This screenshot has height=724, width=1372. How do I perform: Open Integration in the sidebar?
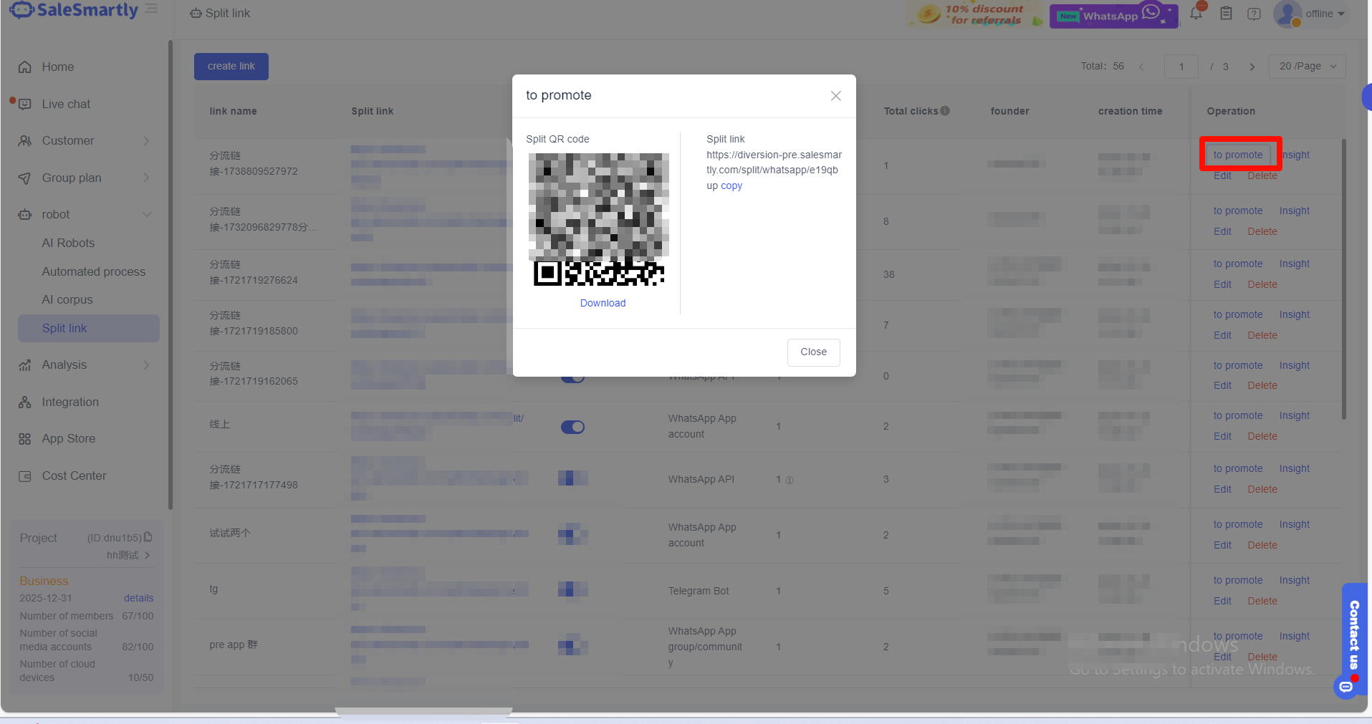click(x=70, y=402)
